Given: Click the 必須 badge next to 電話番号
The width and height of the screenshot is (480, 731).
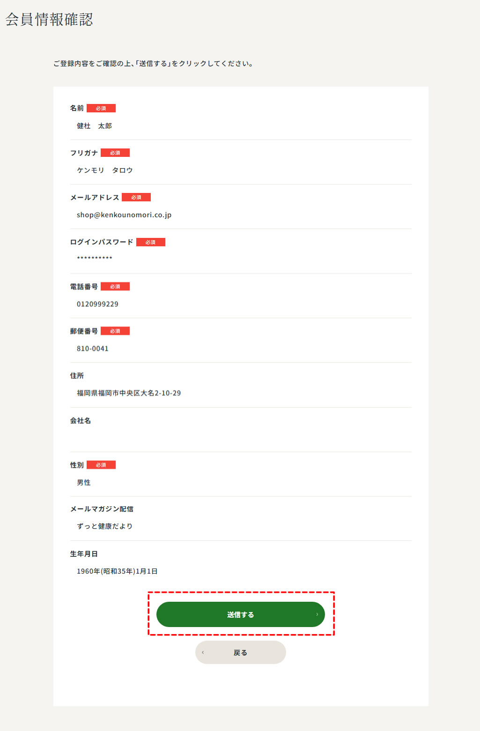Looking at the screenshot, I should 115,287.
